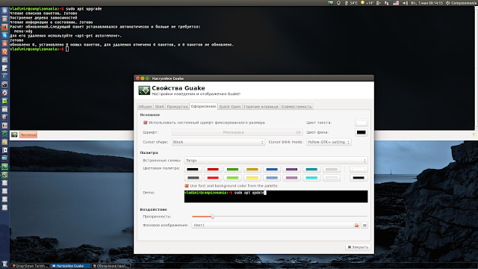
Task: Open the weather indicator showing +14°
Action: (x=367, y=3)
